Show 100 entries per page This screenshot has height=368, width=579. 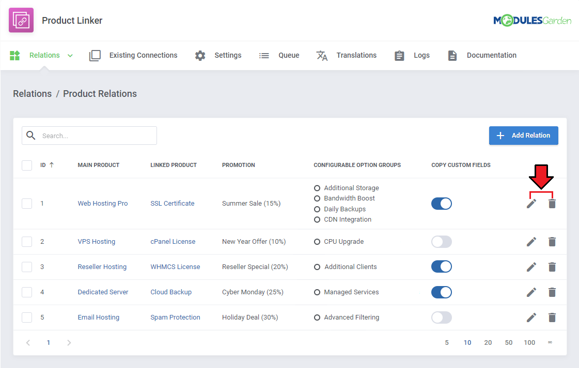[x=529, y=343]
